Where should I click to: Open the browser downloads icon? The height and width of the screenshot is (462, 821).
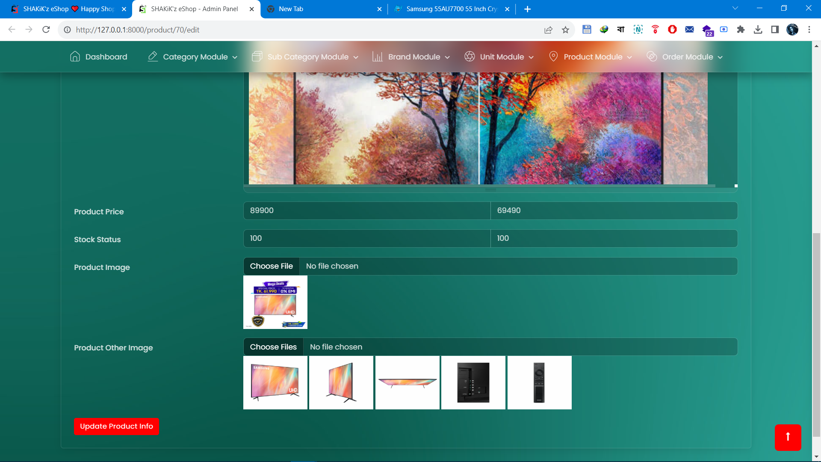[758, 30]
